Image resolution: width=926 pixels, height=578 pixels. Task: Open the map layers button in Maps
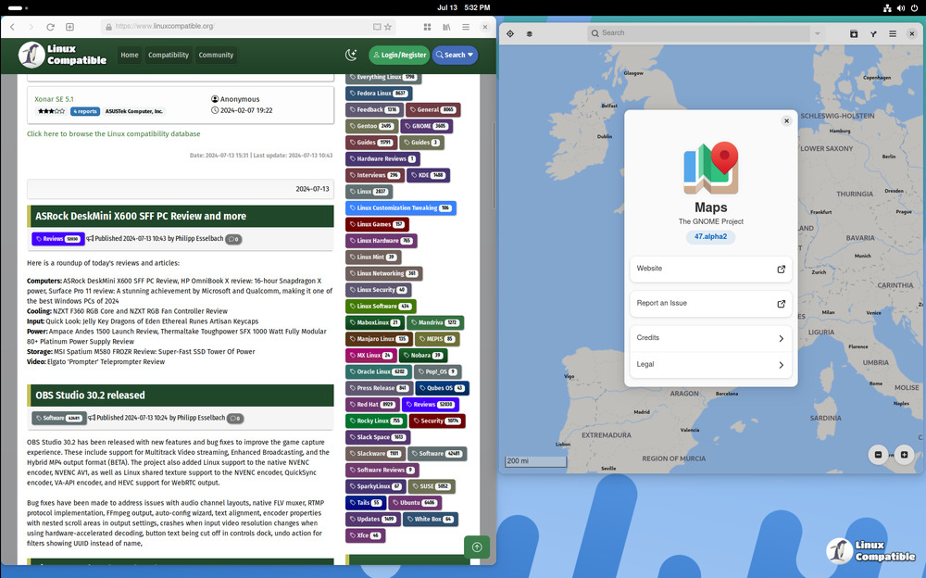click(529, 33)
